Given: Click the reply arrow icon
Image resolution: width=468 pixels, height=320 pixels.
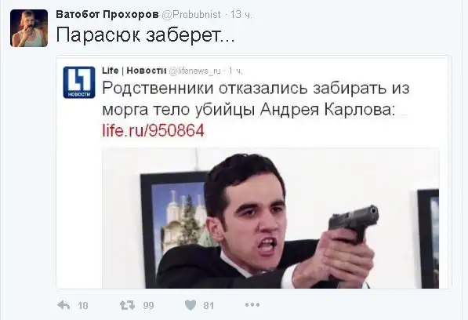Looking at the screenshot, I should 63,305.
